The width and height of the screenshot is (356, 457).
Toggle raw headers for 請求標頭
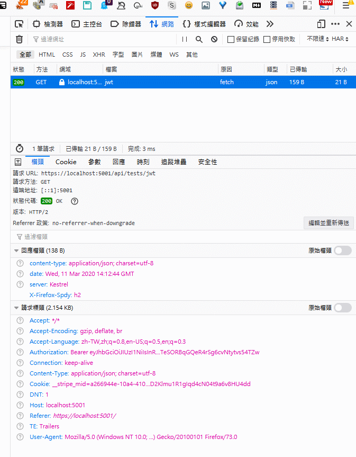[343, 308]
